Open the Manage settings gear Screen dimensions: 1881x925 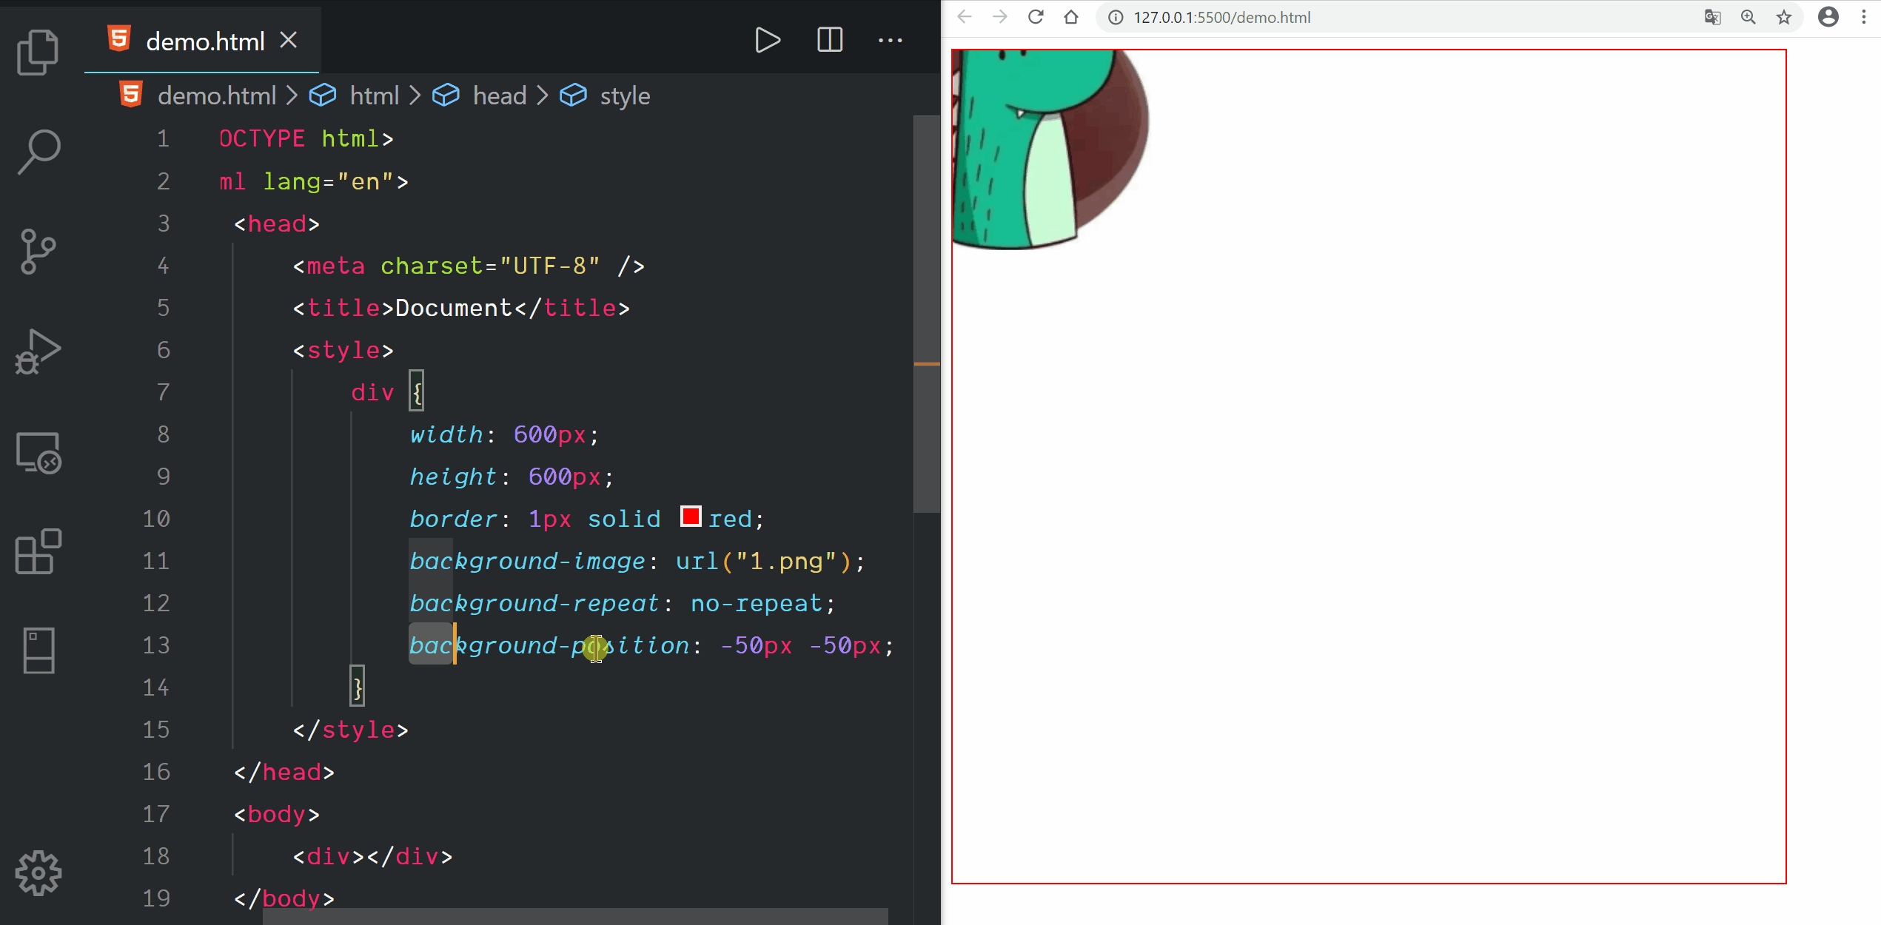point(38,873)
